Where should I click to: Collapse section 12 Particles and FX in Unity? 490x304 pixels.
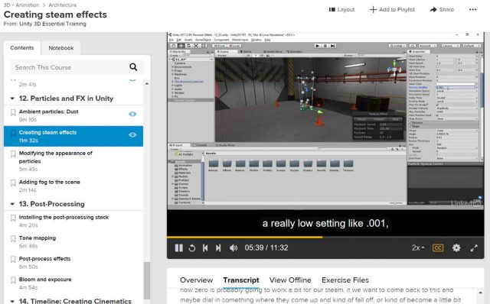(x=12, y=99)
